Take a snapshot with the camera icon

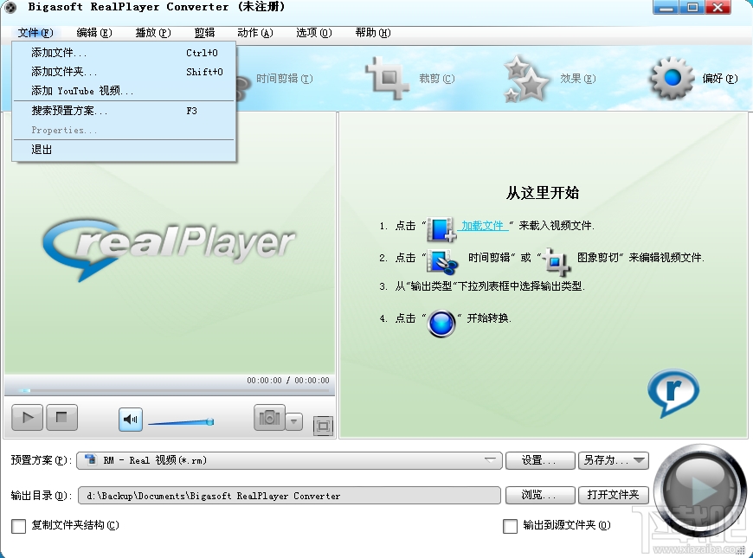(268, 418)
